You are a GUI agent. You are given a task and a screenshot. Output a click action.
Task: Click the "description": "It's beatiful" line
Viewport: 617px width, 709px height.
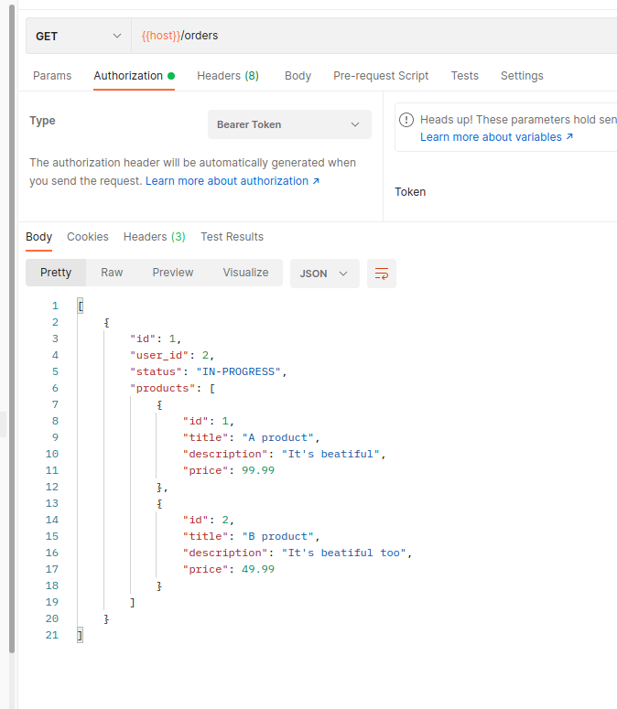click(284, 454)
